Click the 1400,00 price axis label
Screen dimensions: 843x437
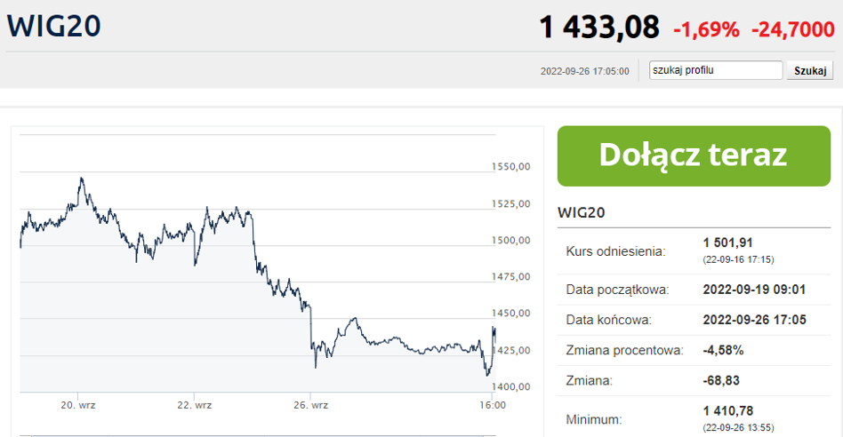click(510, 387)
